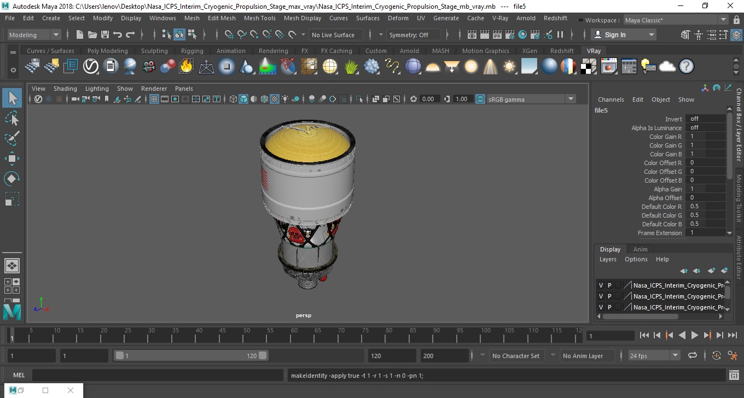Screen dimensions: 744x398
Task: Open the Script Editor icon
Action: click(734, 376)
